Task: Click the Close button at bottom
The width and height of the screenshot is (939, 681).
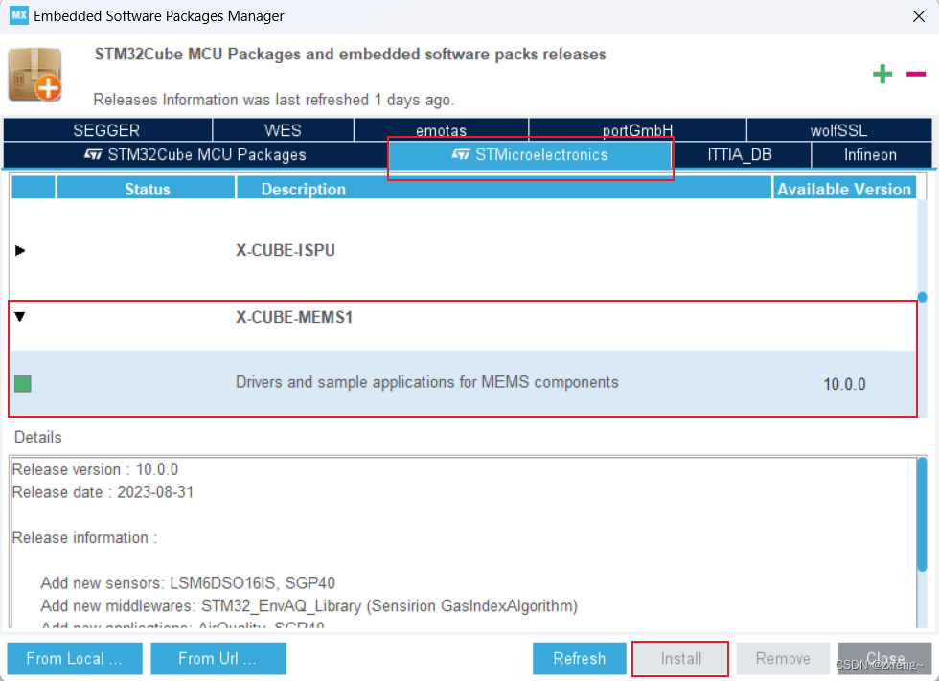Action: coord(884,658)
